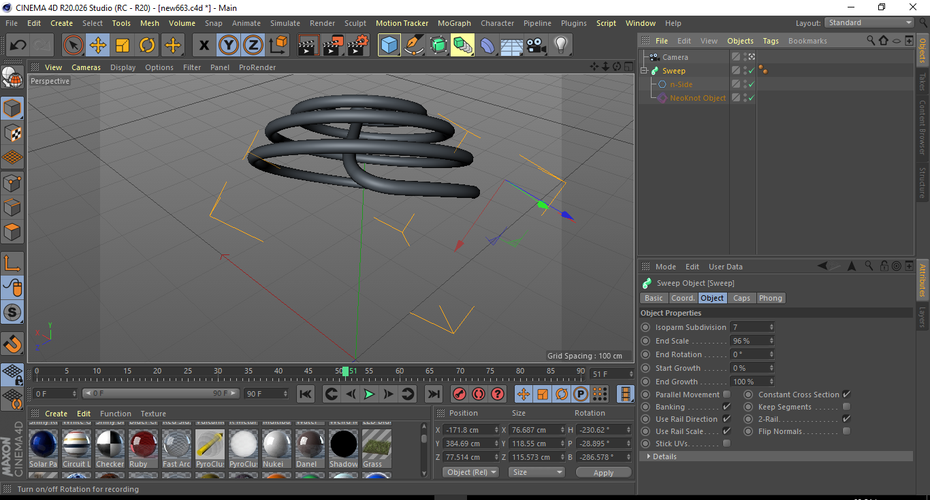Go to end of animation

[433, 394]
